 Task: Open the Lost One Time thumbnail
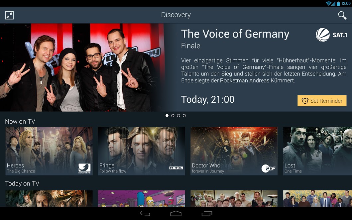tap(317, 151)
